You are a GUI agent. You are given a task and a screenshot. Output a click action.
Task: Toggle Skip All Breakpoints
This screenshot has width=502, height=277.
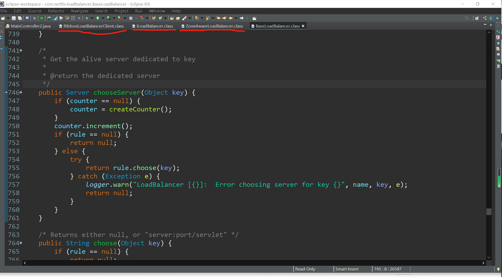click(34, 18)
